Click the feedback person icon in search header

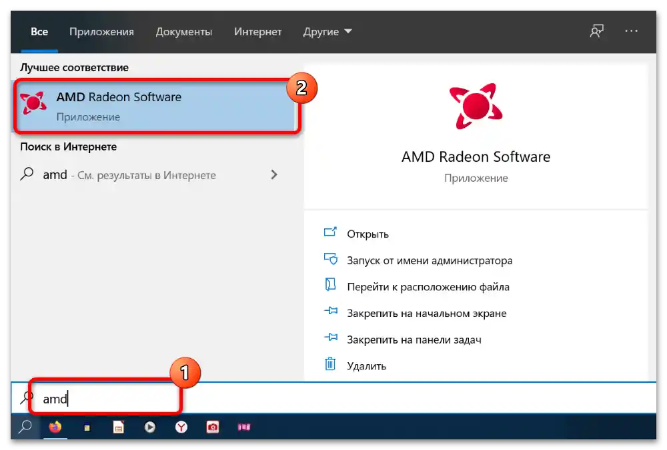[597, 31]
